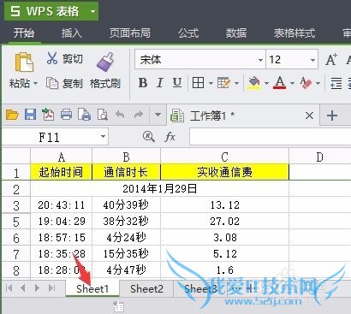
Task: Open file with folder icon
Action: 12,116
